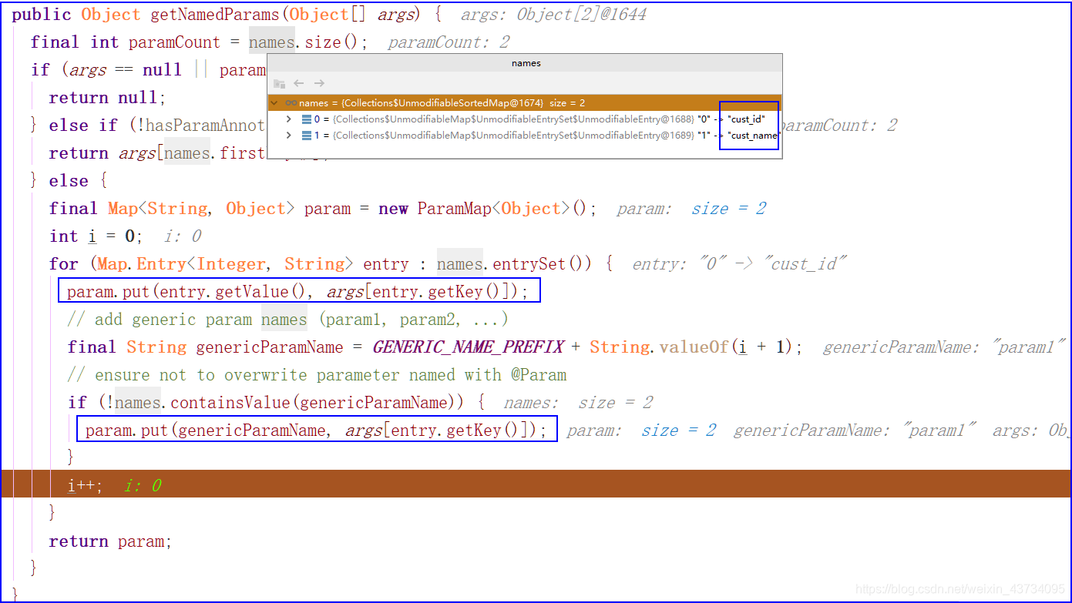Image resolution: width=1072 pixels, height=603 pixels.
Task: Click the param.put(entry.getValue() statement
Action: 299,292
